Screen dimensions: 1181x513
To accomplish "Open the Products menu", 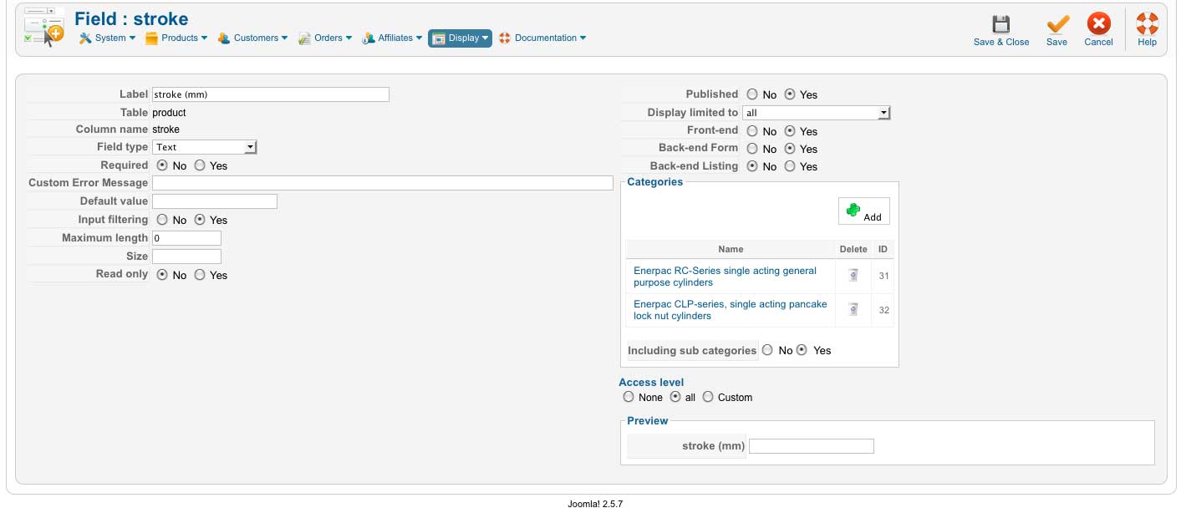I will (176, 38).
